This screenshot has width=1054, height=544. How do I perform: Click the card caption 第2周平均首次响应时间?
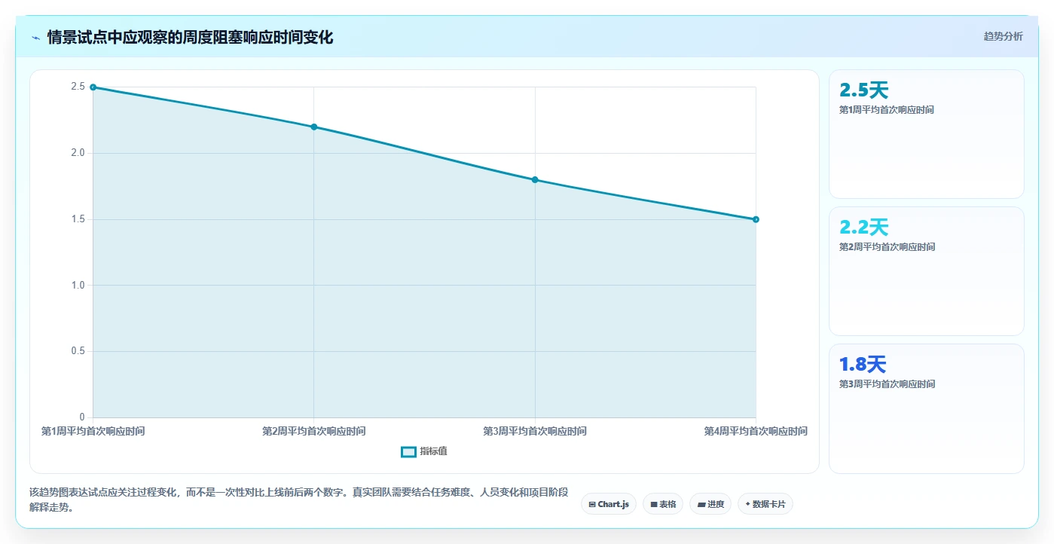tap(887, 247)
